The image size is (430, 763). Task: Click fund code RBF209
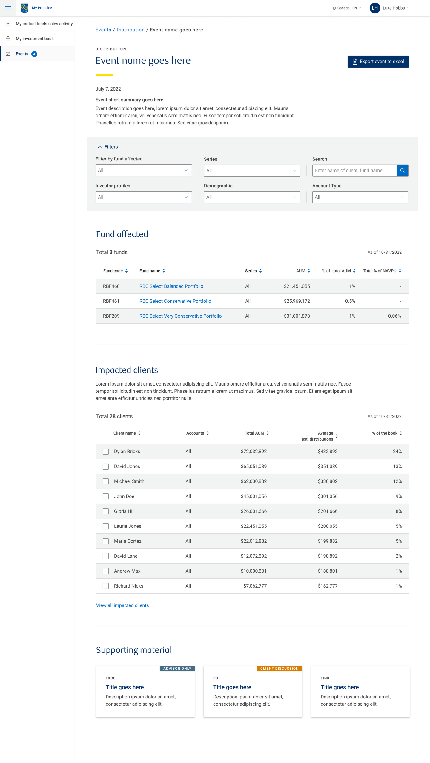[x=111, y=316]
